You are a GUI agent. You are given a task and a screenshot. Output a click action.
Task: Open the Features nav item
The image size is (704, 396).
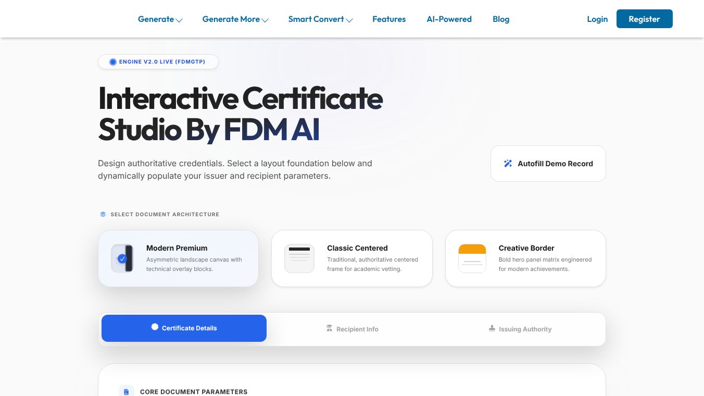(x=389, y=19)
